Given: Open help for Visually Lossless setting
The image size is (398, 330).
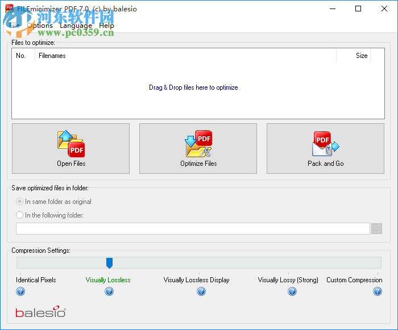Looking at the screenshot, I should click(109, 291).
